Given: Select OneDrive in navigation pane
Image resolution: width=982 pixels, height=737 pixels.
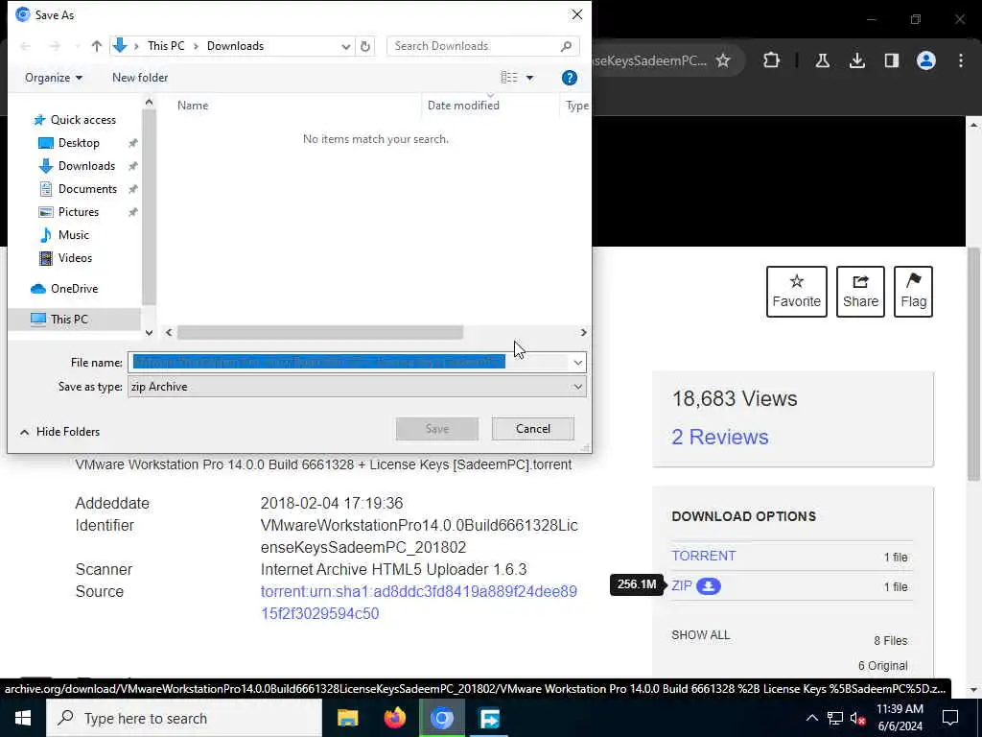Looking at the screenshot, I should point(74,289).
